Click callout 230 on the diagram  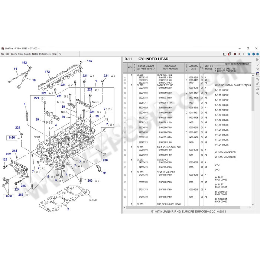click(x=105, y=160)
